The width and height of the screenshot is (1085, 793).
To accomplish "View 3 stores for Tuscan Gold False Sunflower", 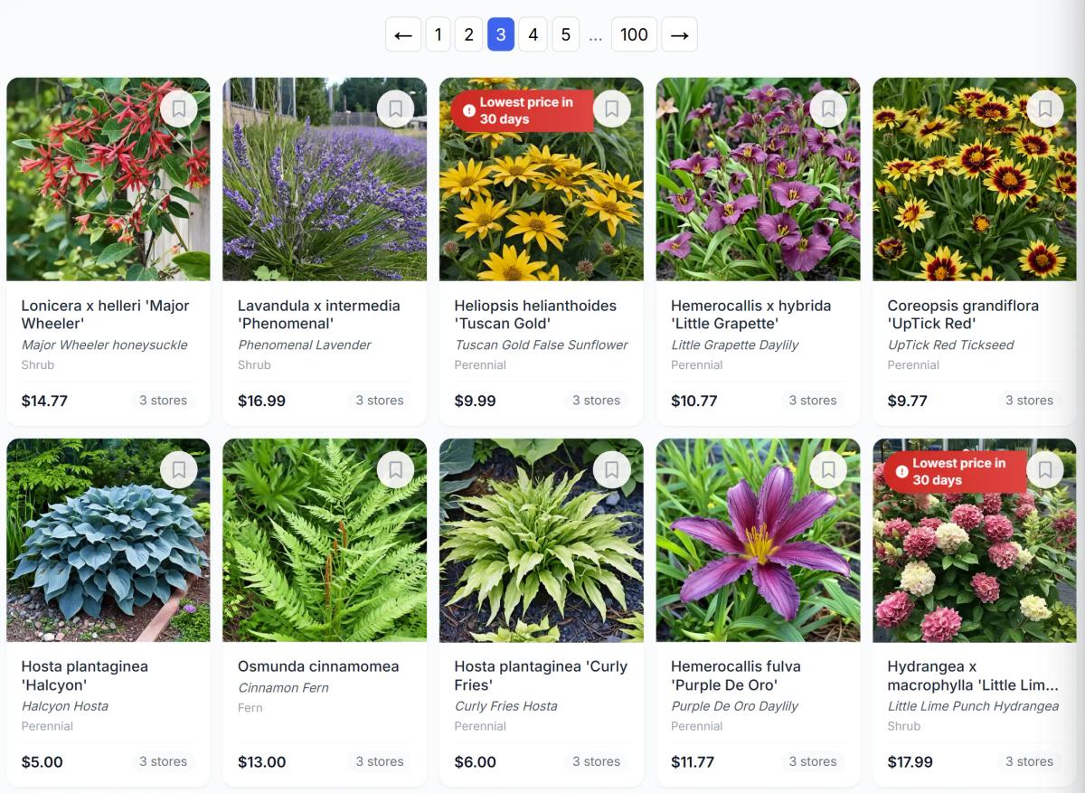I will pos(596,400).
